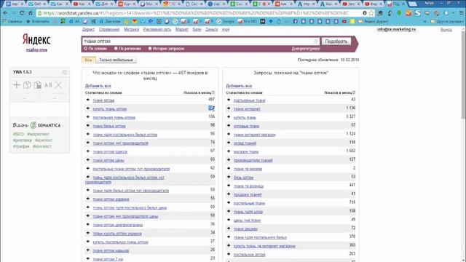Screen dimensions: 466x262
Task: Click 'Добавить все' in the similar queries column
Action: (x=239, y=86)
